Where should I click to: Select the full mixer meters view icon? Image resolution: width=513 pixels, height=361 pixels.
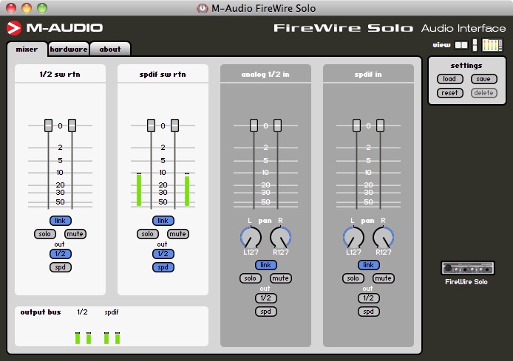coord(492,45)
